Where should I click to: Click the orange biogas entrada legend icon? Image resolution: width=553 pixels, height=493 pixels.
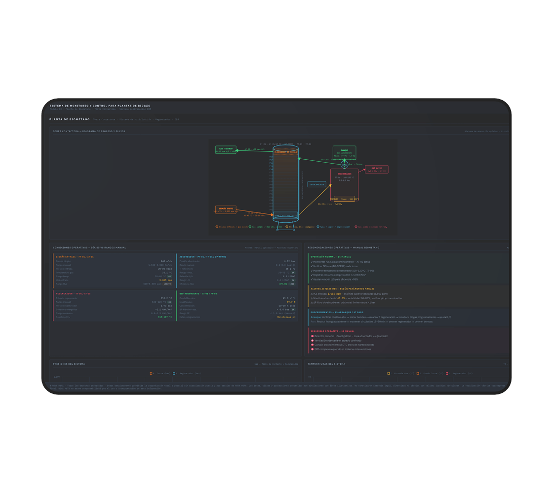pyautogui.click(x=217, y=227)
